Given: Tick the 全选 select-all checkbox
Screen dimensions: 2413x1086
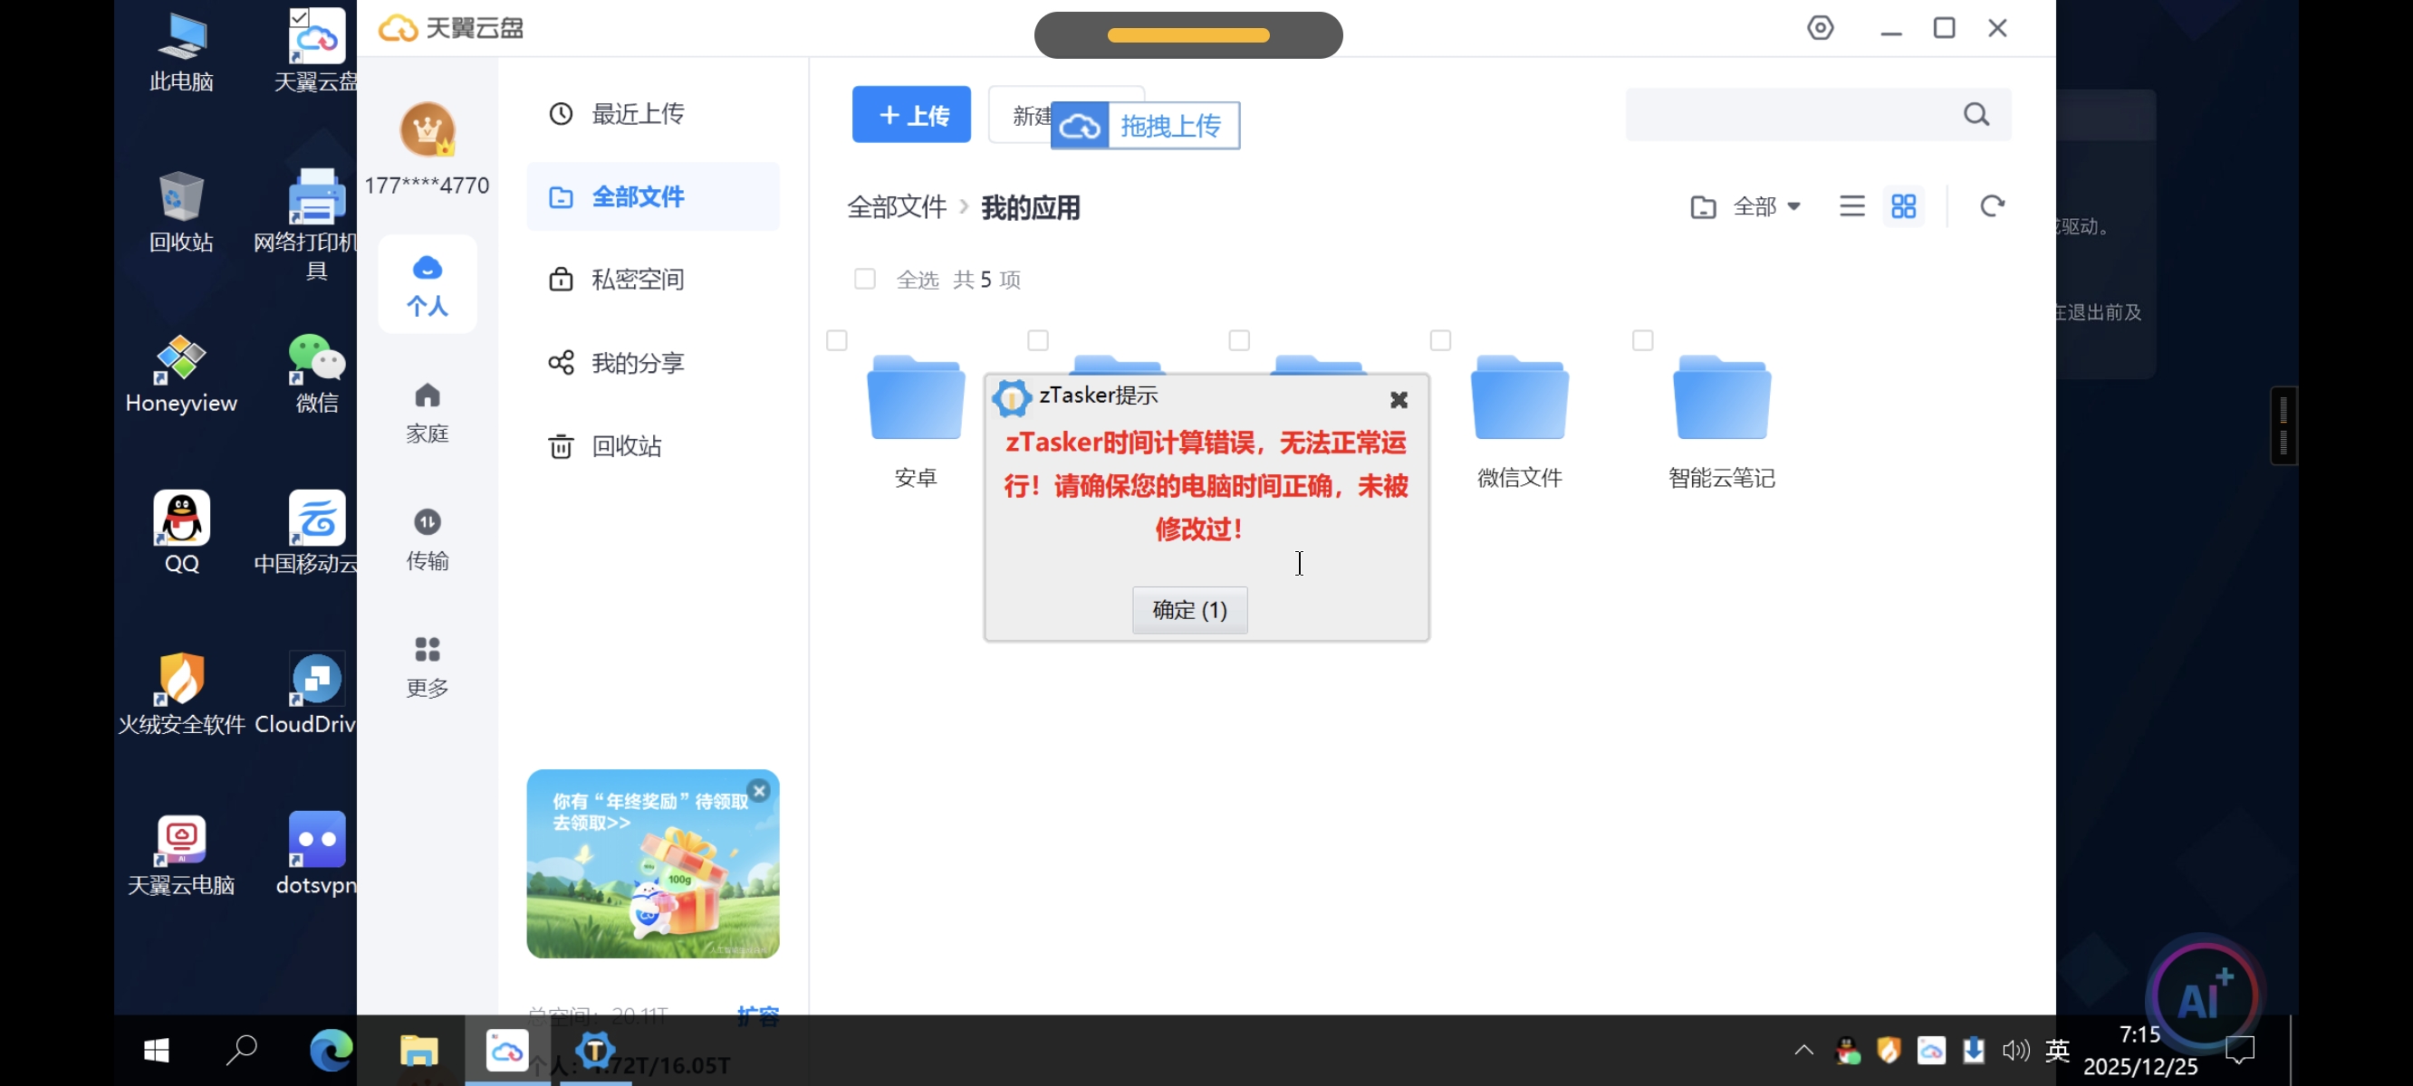Looking at the screenshot, I should (x=863, y=279).
